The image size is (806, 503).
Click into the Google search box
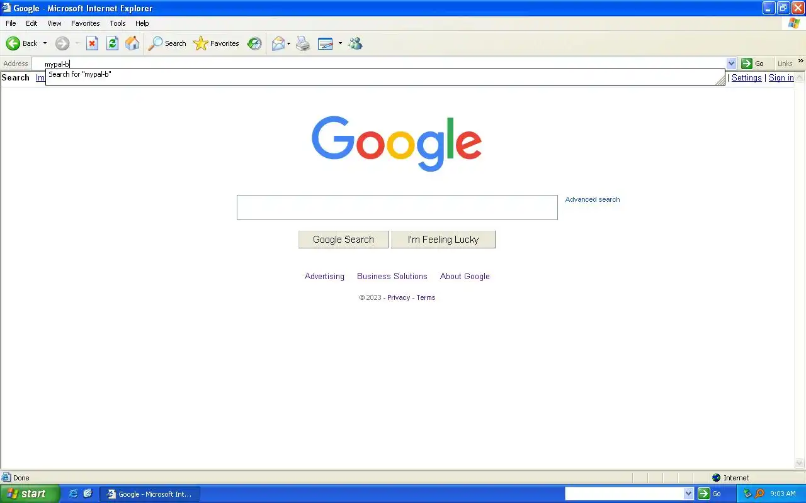pos(397,207)
